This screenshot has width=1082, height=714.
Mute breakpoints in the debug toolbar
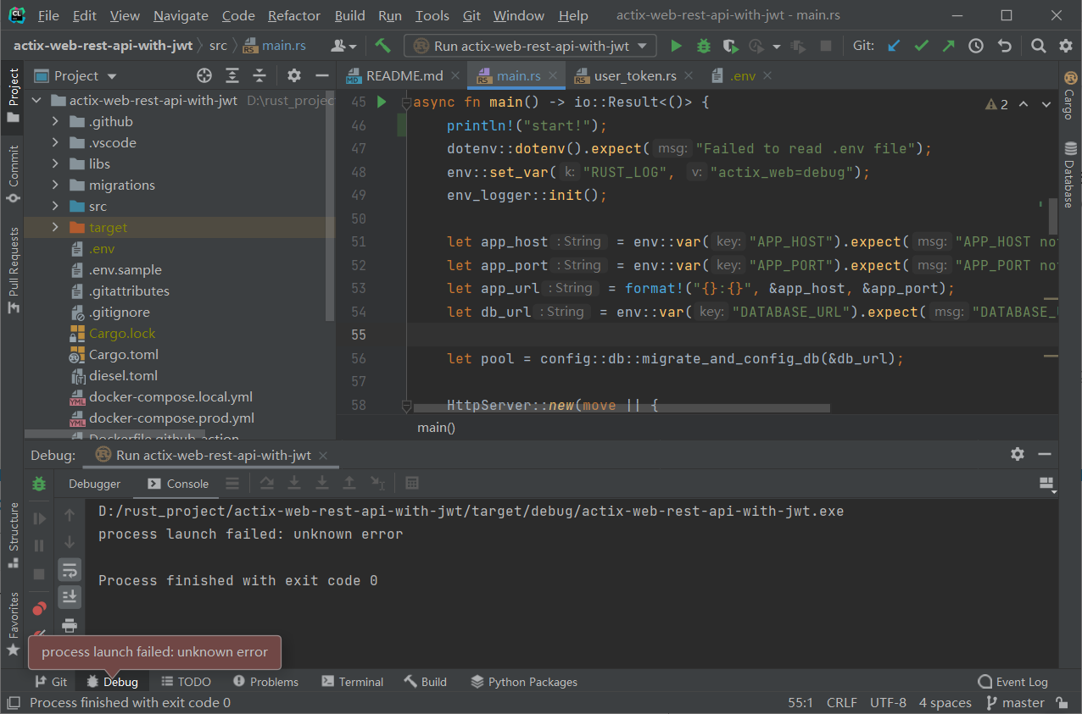point(38,631)
